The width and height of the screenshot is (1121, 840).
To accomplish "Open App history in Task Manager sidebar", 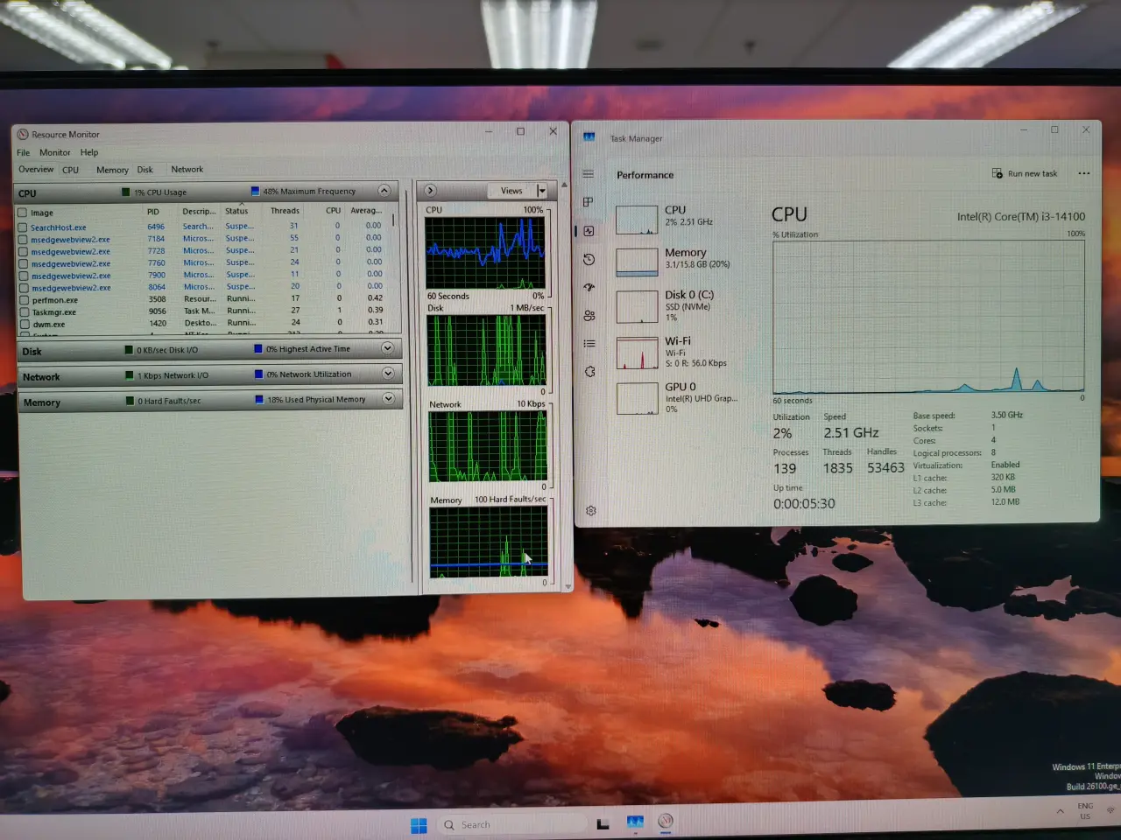I will [x=589, y=259].
